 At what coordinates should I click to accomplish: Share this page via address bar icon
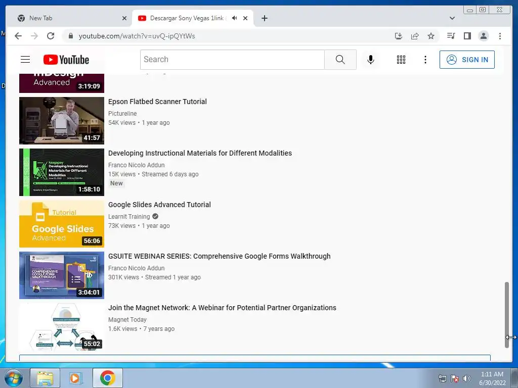(415, 36)
